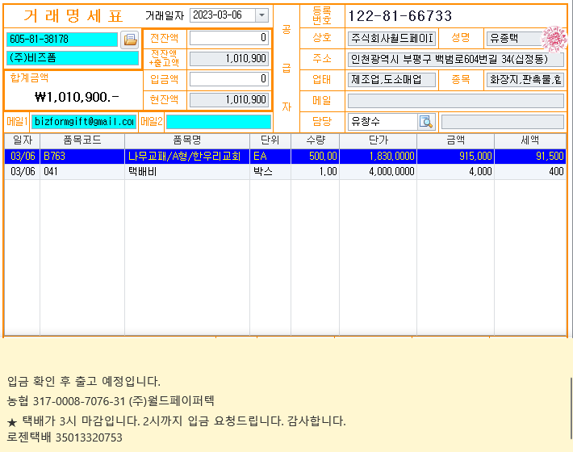Open the 거래일자 date dropdown arrow
The width and height of the screenshot is (573, 452).
click(x=261, y=15)
